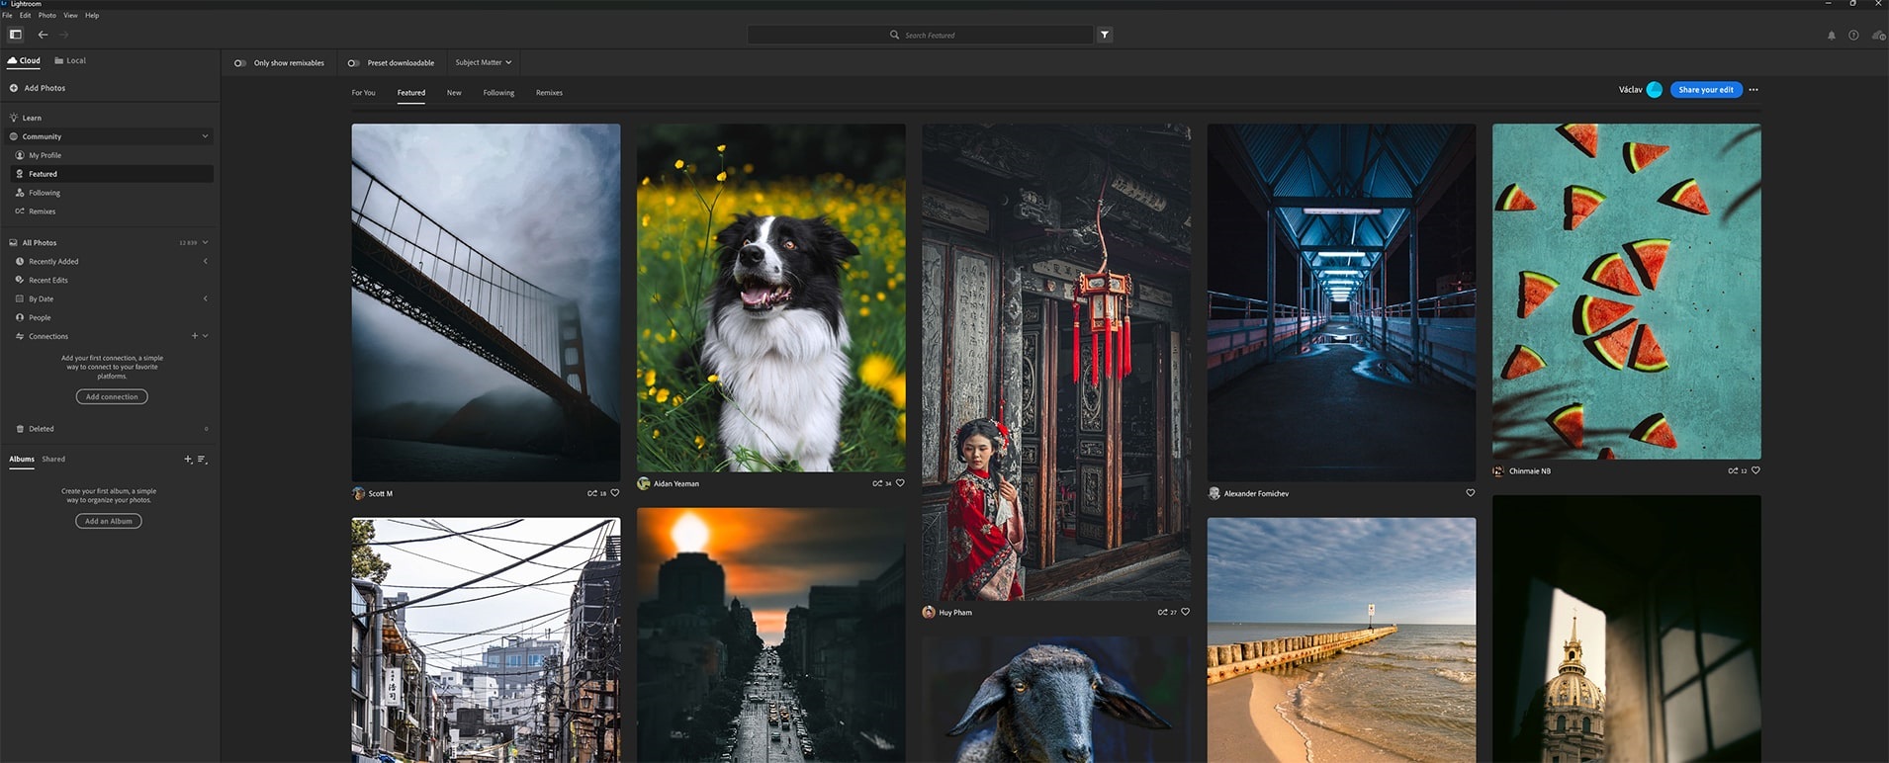The width and height of the screenshot is (1889, 763).
Task: Like Alexander Fomichev's tunnel photo
Action: (1470, 493)
